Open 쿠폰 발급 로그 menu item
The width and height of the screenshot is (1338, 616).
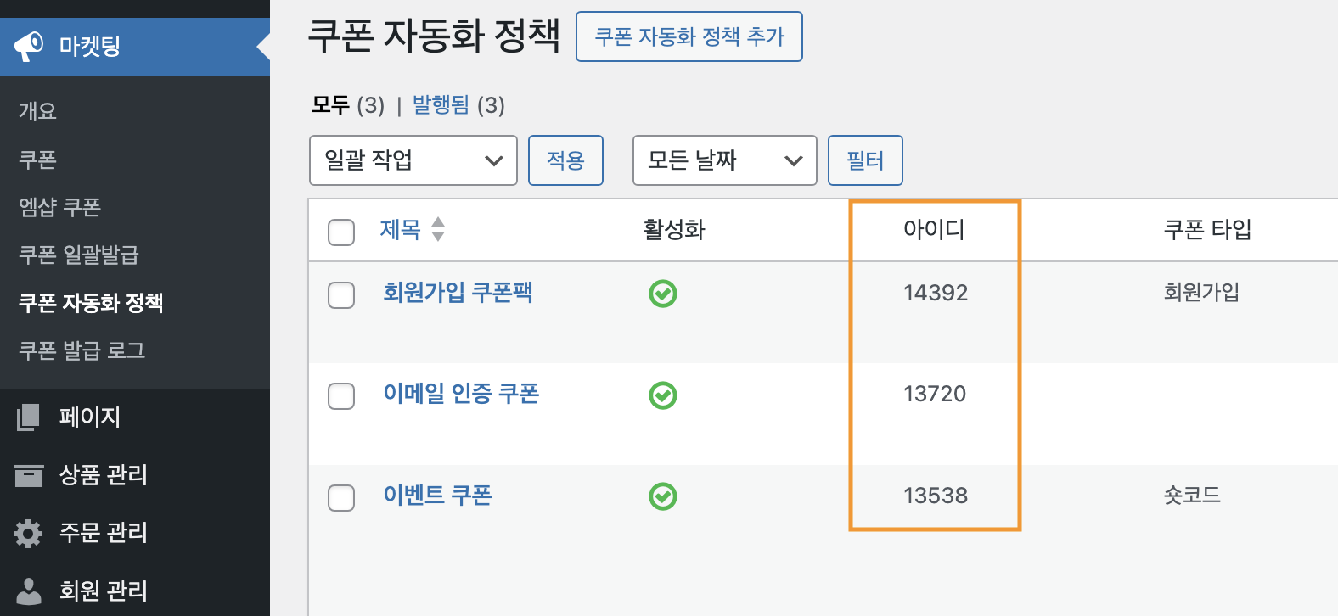tap(82, 350)
